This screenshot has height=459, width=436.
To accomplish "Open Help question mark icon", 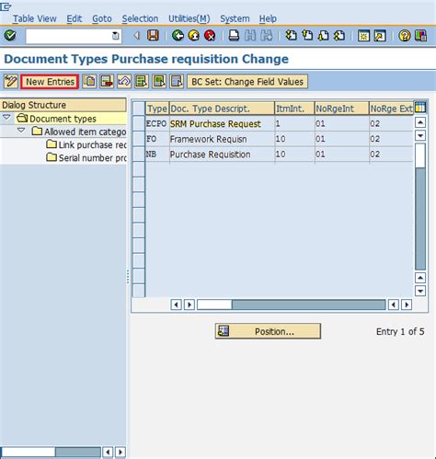I will pyautogui.click(x=405, y=36).
